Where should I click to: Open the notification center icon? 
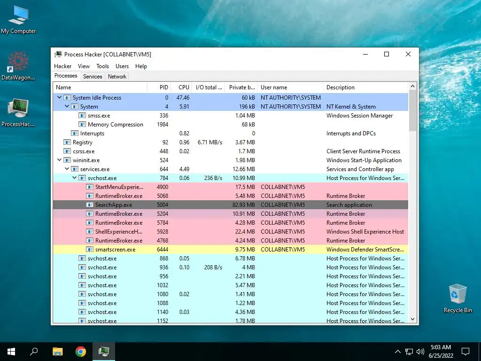[465, 352]
